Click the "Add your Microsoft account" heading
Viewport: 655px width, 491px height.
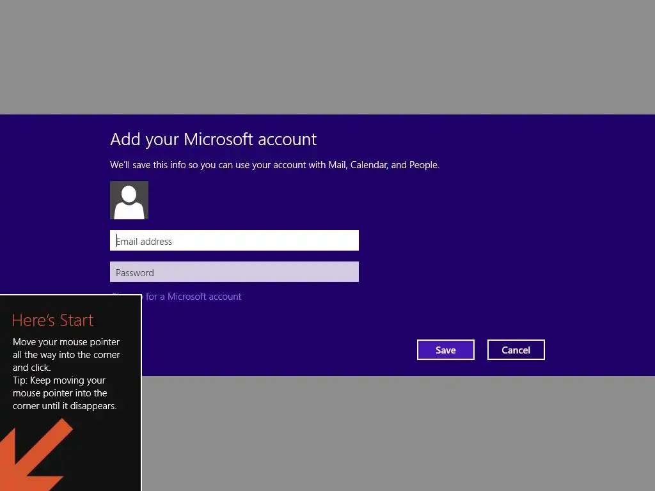pos(214,139)
